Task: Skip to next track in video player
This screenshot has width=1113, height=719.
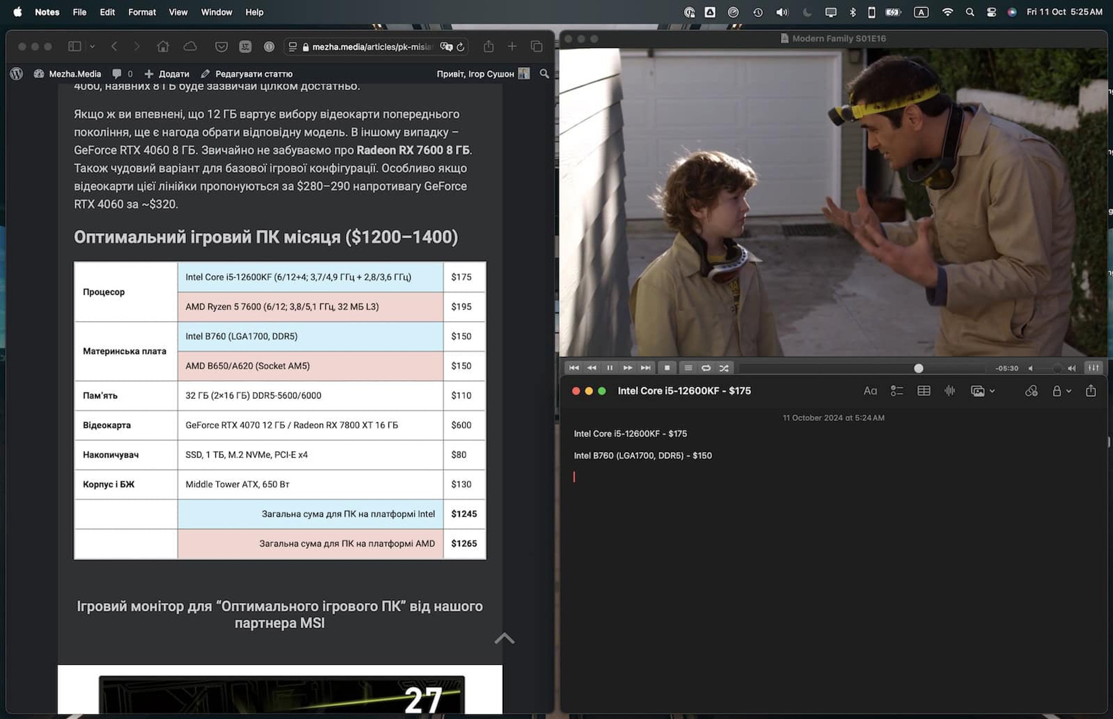Action: [646, 368]
